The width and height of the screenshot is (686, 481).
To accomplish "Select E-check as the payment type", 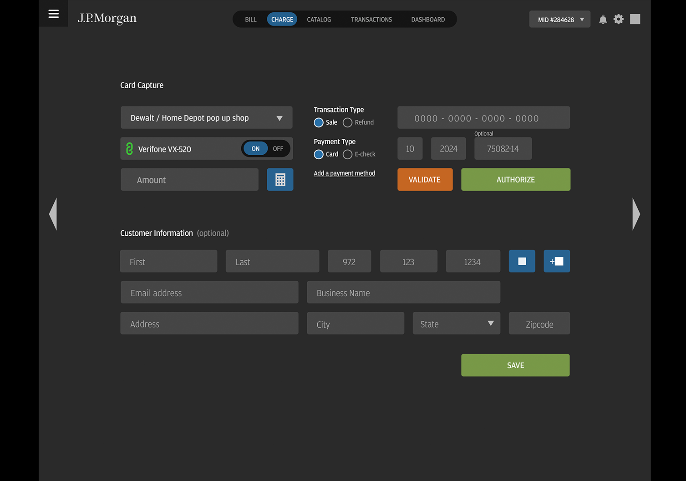I will coord(347,154).
